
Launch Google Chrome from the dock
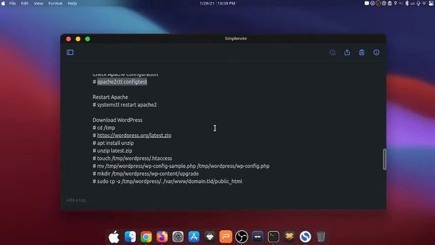pos(146,237)
